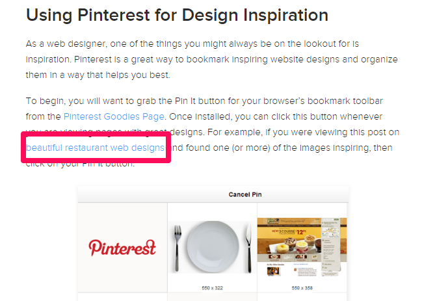Follow the beautiful restaurant web designs link
The height and width of the screenshot is (301, 422).
(x=95, y=148)
